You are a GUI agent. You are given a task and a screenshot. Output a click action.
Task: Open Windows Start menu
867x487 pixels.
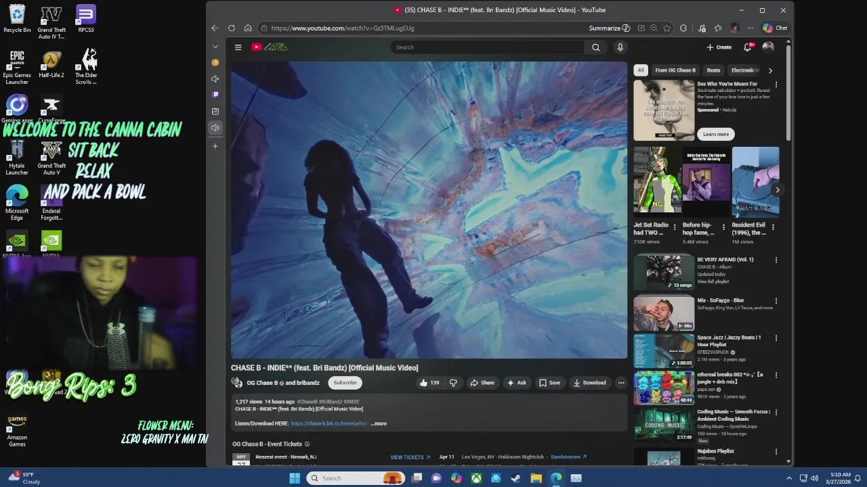(x=295, y=478)
